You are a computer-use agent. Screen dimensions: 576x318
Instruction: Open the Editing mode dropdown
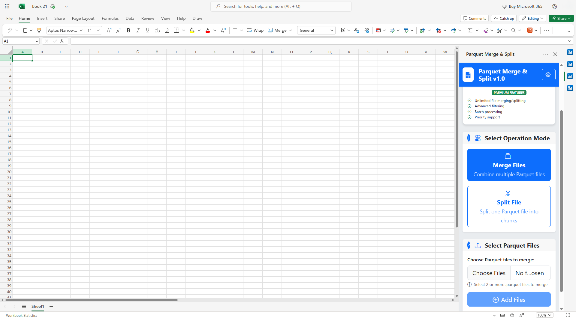click(x=532, y=18)
